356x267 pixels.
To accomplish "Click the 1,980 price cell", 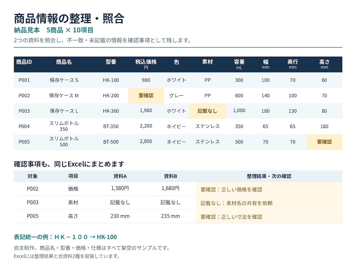I will (146, 111).
